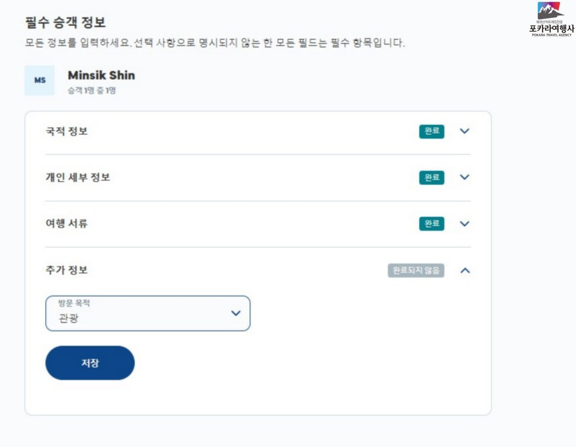Viewport: 576px width, 447px height.
Task: Expand the 여행 서류 chevron arrow
Action: [x=464, y=223]
